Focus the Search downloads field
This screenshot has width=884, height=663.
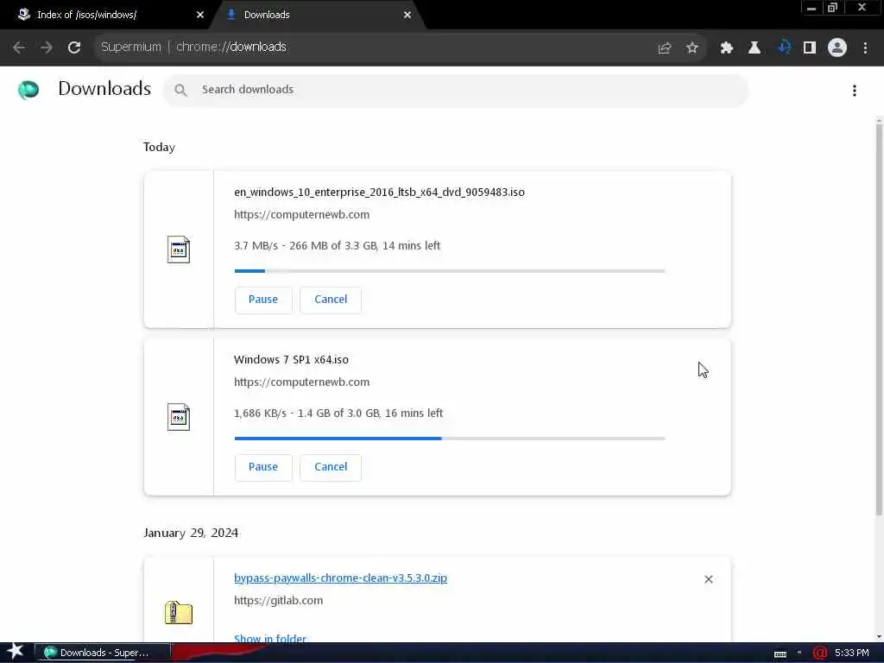(x=456, y=90)
